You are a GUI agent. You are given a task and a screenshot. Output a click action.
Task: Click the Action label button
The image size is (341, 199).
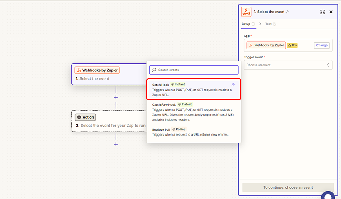pyautogui.click(x=86, y=117)
